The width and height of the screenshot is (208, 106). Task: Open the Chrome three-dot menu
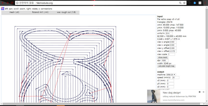[x=205, y=3]
